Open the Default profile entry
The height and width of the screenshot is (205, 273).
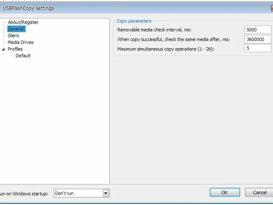pos(23,56)
